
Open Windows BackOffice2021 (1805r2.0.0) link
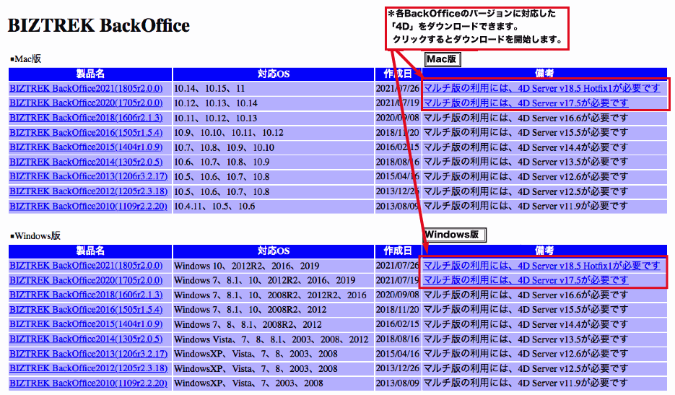(x=86, y=266)
